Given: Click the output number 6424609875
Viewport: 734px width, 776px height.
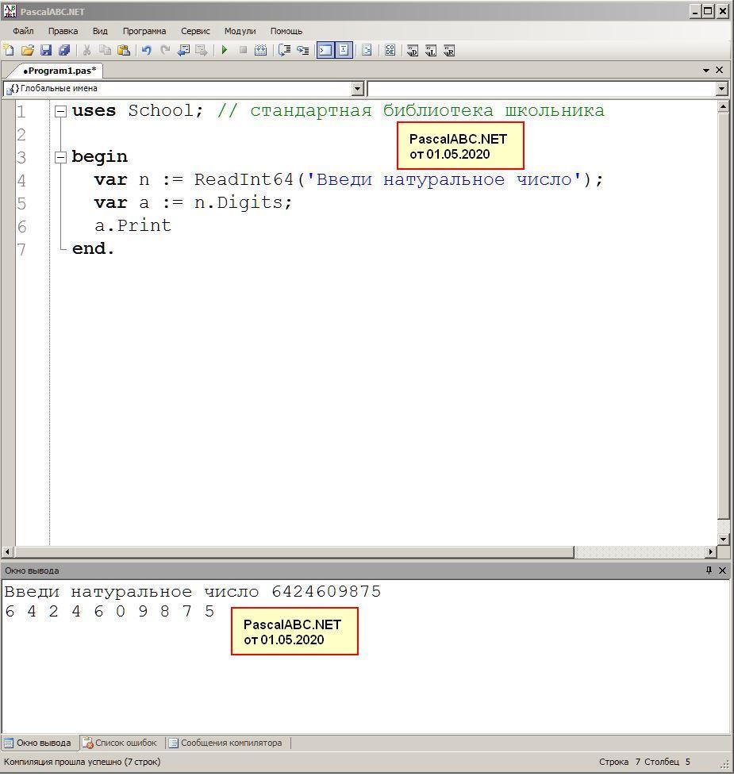Looking at the screenshot, I should 326,591.
